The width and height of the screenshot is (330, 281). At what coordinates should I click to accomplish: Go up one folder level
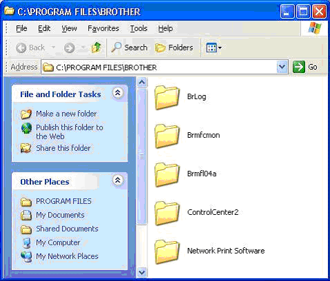pyautogui.click(x=96, y=48)
